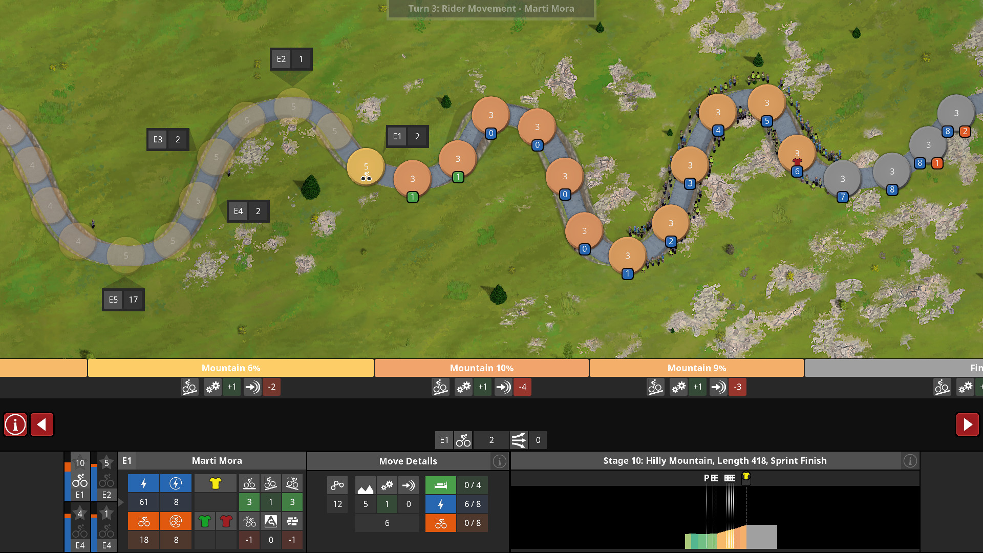983x553 pixels.
Task: Open Stage 10 info icon
Action: pyautogui.click(x=910, y=461)
